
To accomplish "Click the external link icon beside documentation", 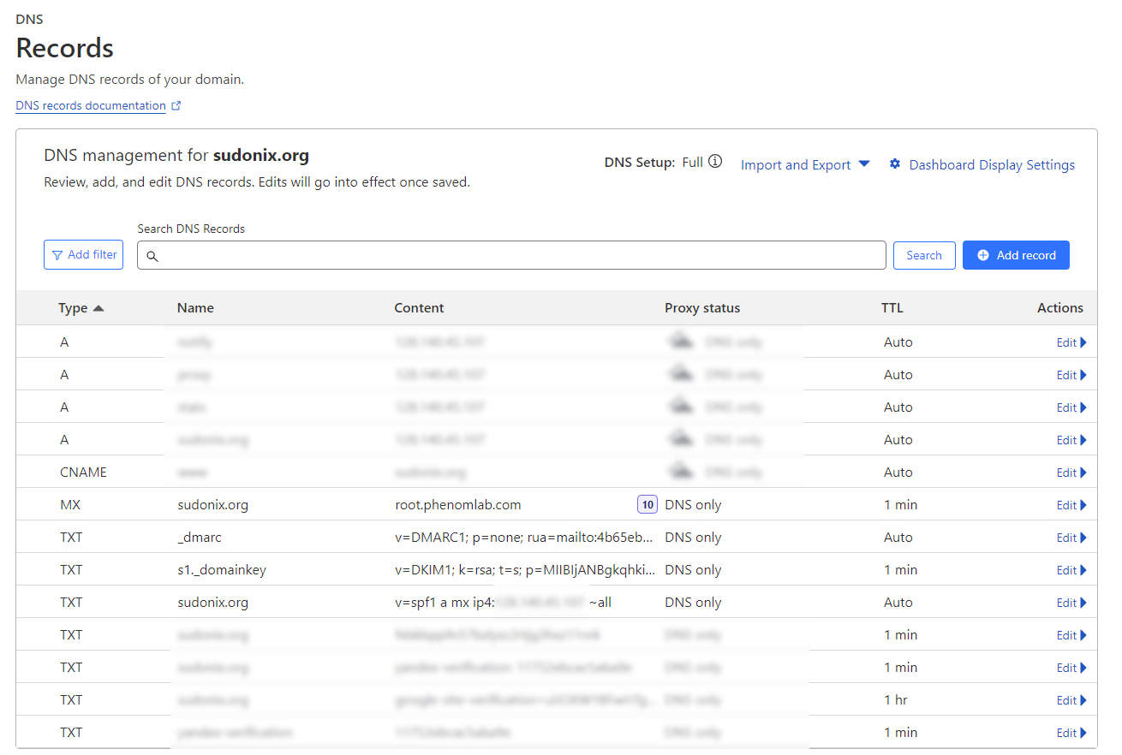I will coord(176,106).
